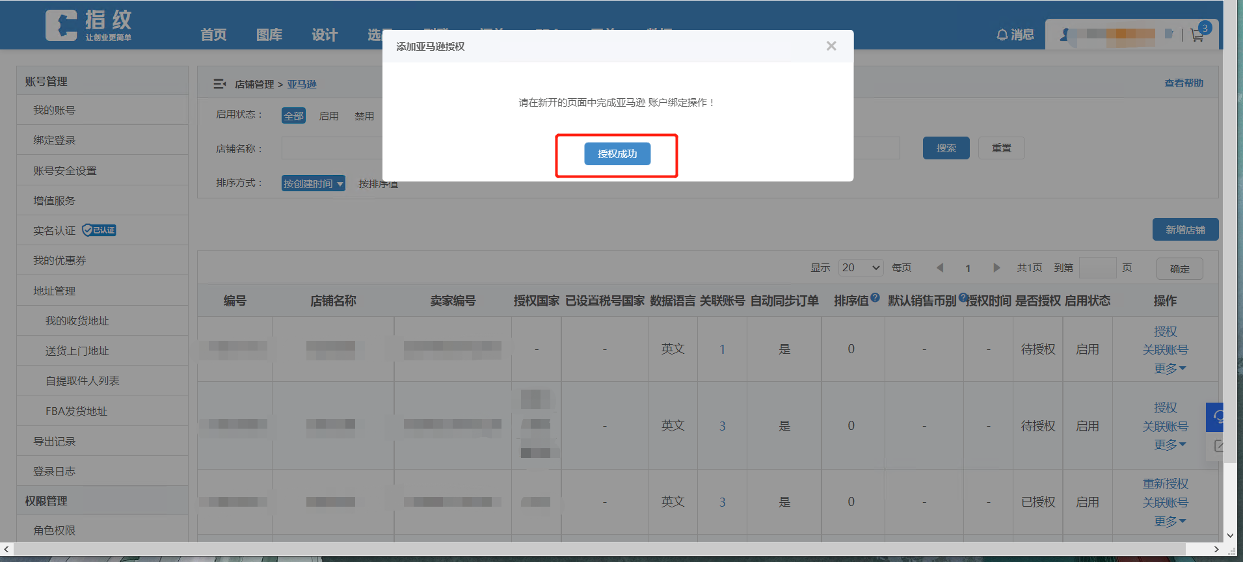Click the 搜索 button

[x=946, y=148]
